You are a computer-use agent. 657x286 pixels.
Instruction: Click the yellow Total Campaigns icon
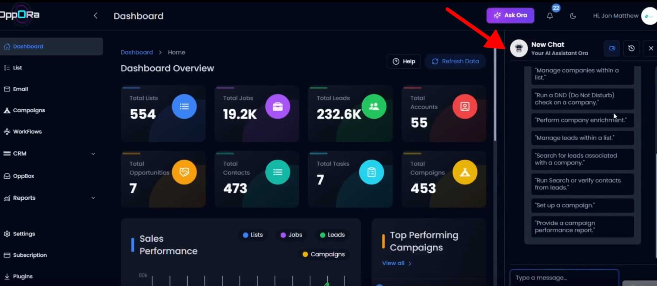pos(465,172)
